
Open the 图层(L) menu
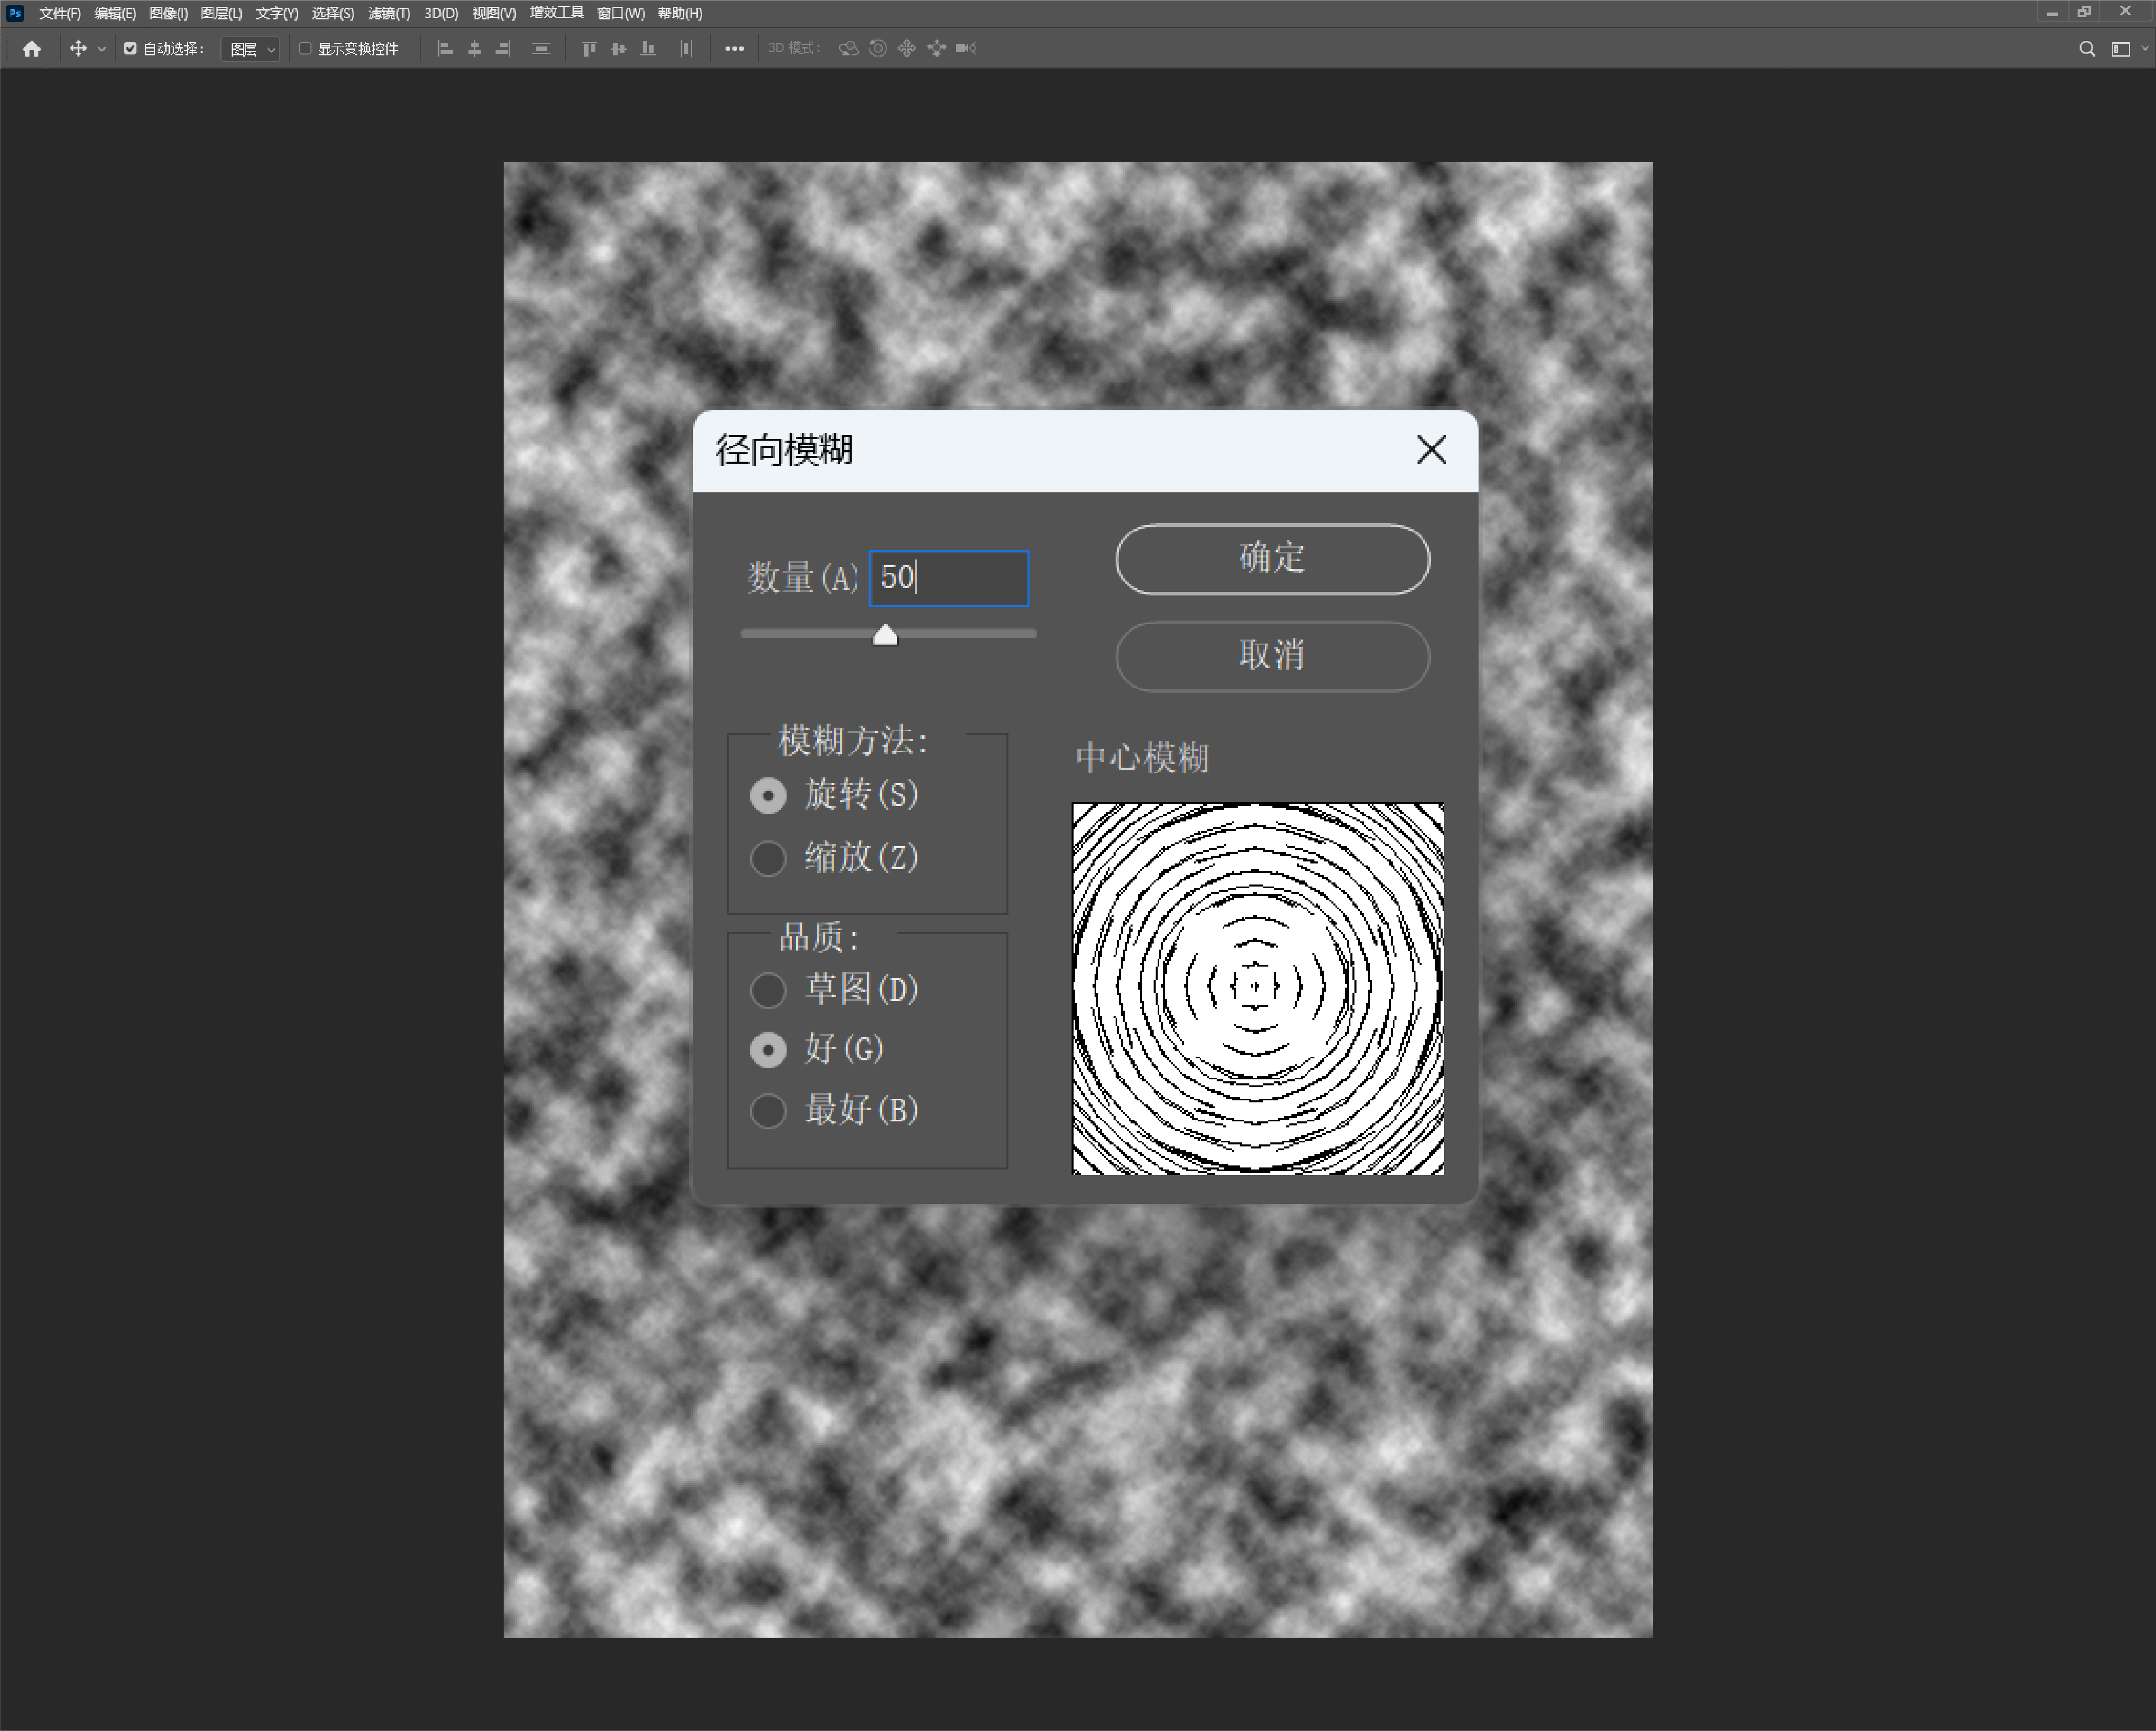tap(221, 13)
